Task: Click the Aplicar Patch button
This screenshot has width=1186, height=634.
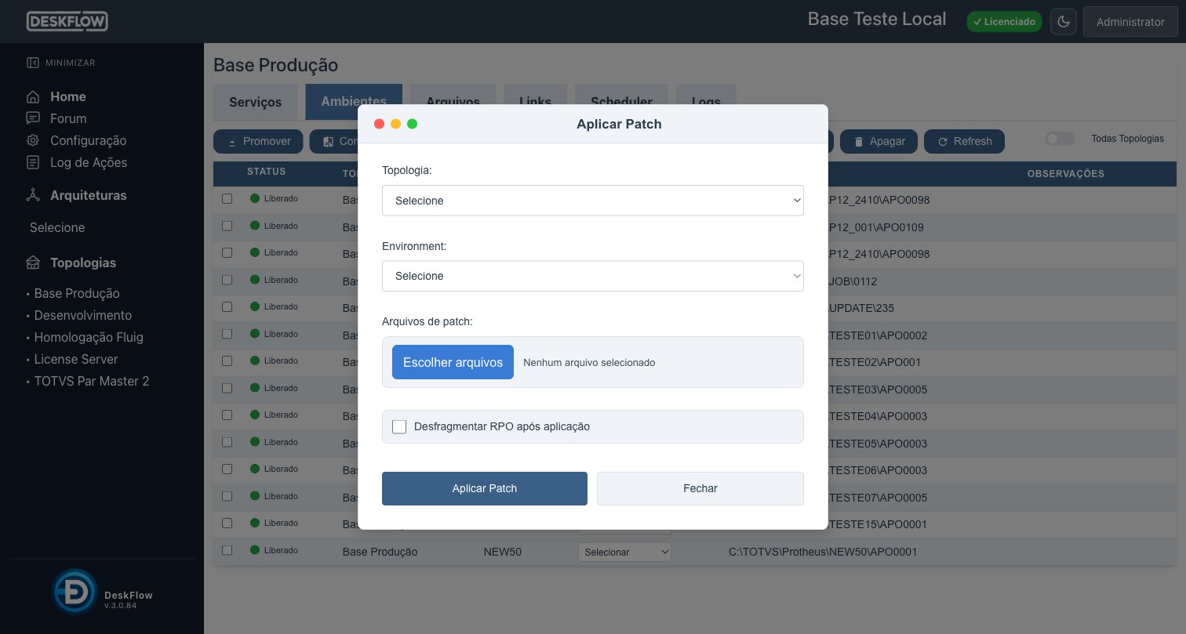Action: pyautogui.click(x=485, y=488)
